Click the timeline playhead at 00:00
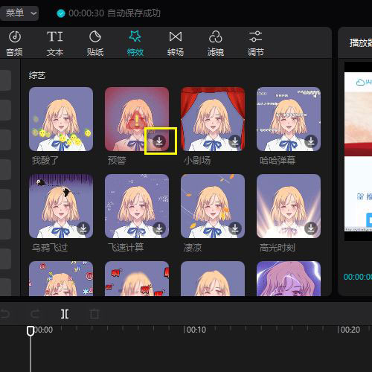 pyautogui.click(x=31, y=331)
